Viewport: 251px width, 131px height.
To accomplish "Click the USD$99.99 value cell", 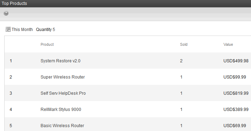I will pos(235,77).
